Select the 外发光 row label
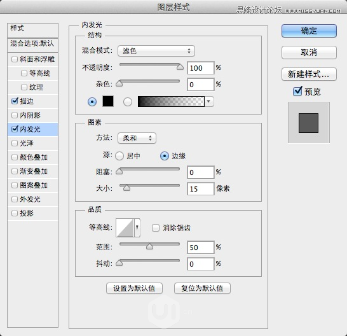 (30, 199)
